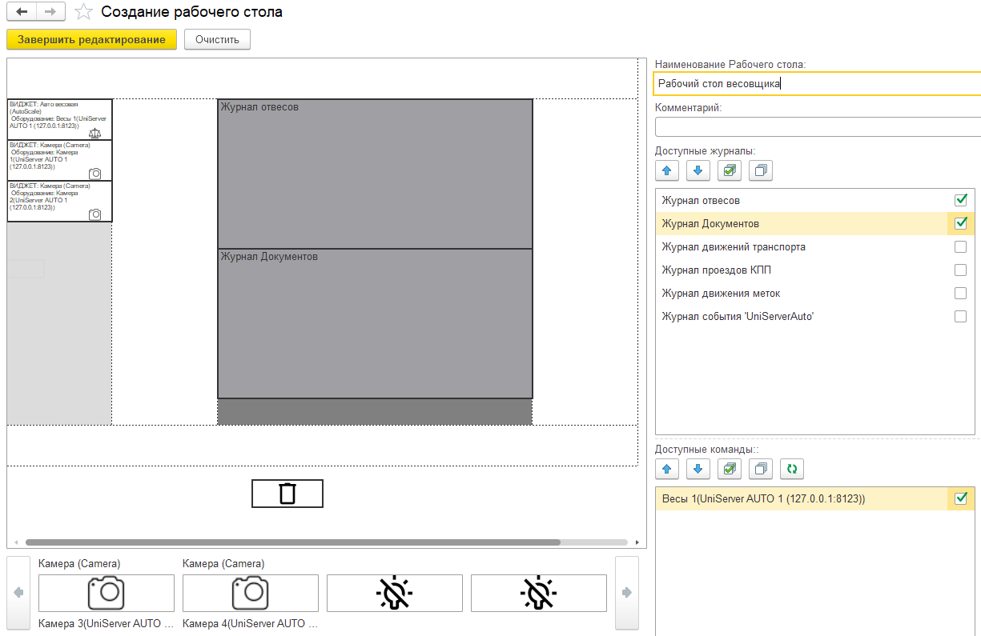Click the layout area horizontal scrollbar

[x=292, y=542]
